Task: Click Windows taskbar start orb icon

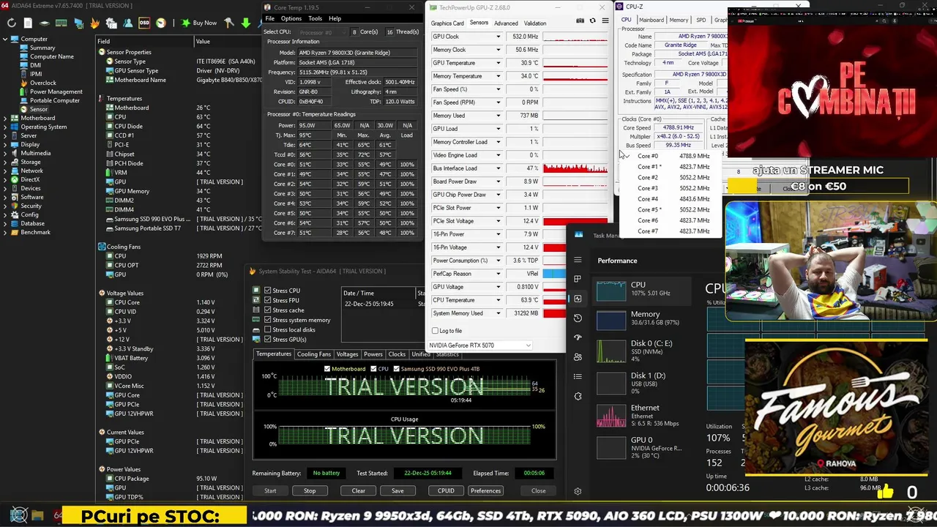Action: (x=19, y=516)
